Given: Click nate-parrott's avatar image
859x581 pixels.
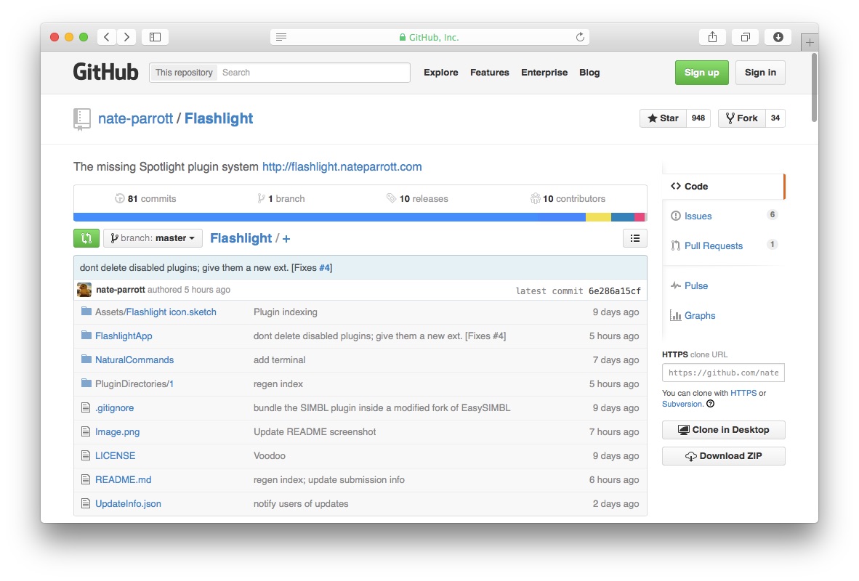Looking at the screenshot, I should [x=84, y=290].
